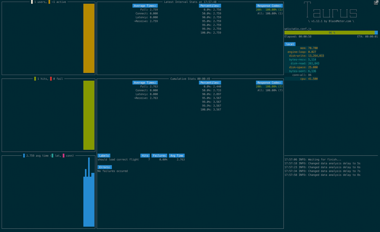Click the 'disk-write: 13,264,033' metric
The height and width of the screenshot is (232, 380).
coord(307,56)
